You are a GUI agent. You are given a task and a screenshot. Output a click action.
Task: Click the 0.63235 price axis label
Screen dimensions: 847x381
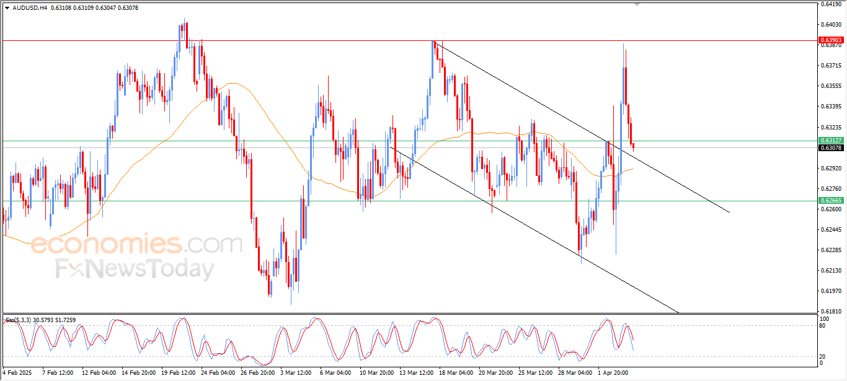831,127
